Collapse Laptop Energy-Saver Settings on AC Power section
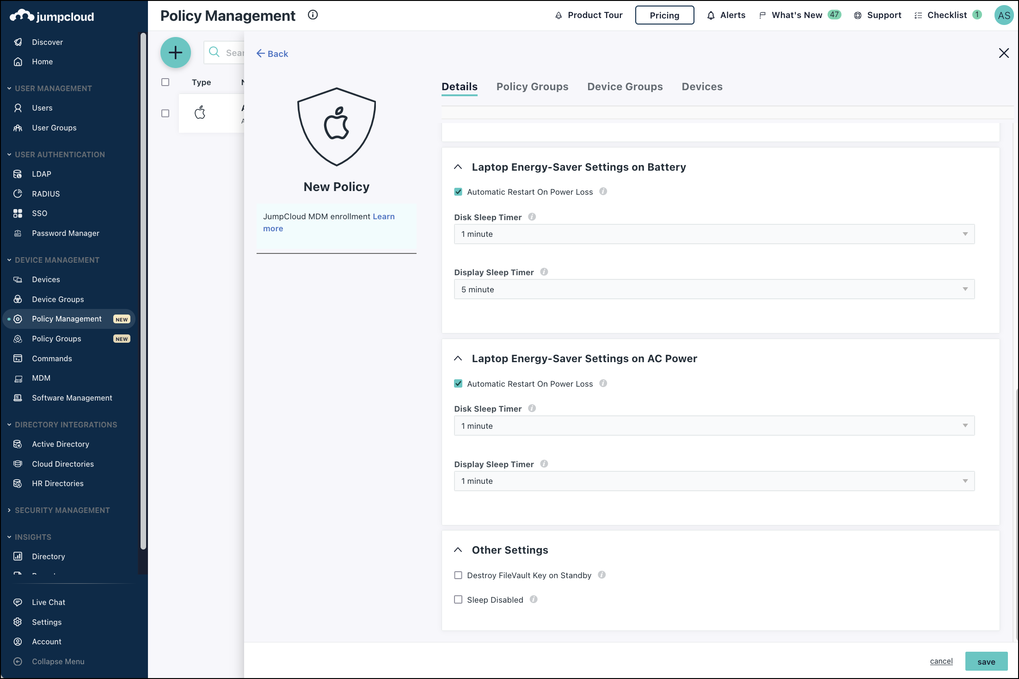Viewport: 1019px width, 679px height. coord(458,358)
